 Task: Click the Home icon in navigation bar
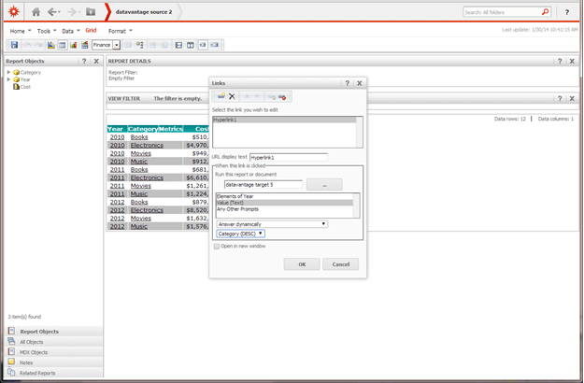36,12
